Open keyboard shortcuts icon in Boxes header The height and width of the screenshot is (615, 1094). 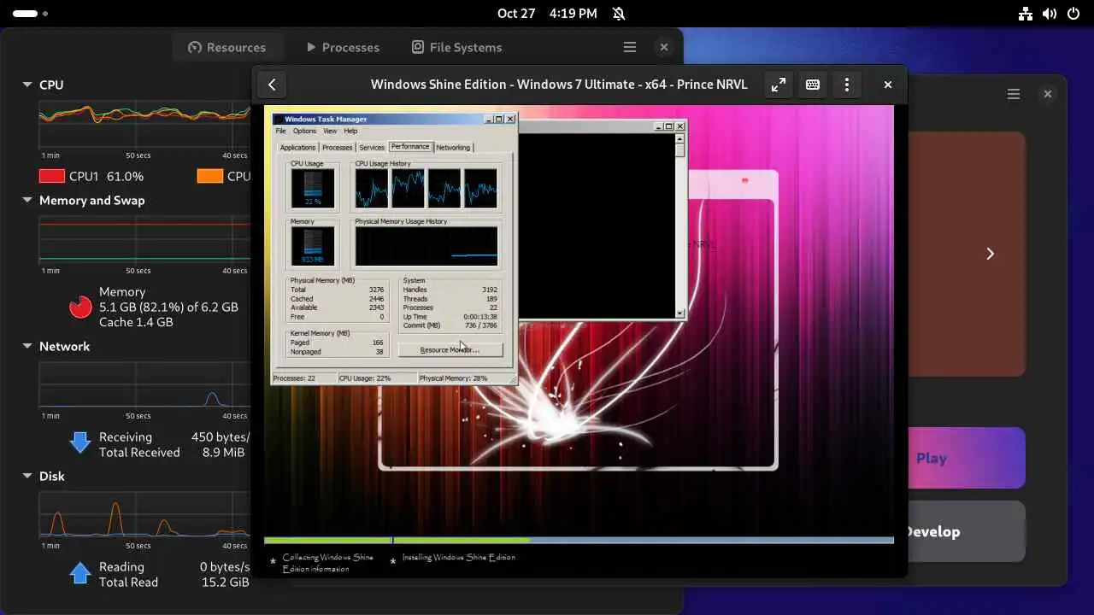813,85
